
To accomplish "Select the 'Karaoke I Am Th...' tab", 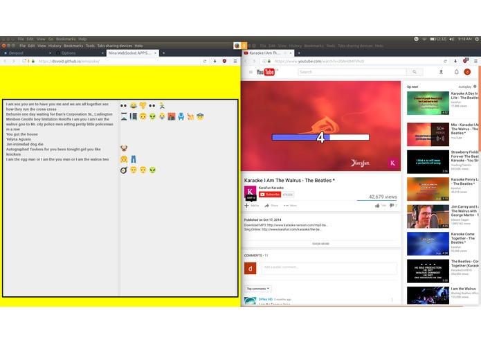I will [x=267, y=53].
